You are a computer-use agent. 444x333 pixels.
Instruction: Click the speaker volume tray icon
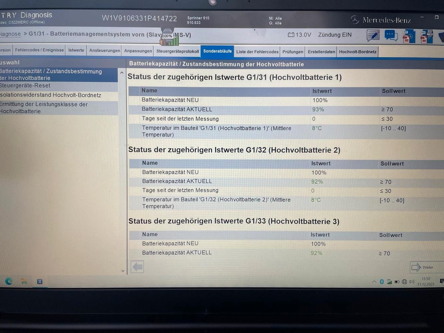click(x=412, y=282)
